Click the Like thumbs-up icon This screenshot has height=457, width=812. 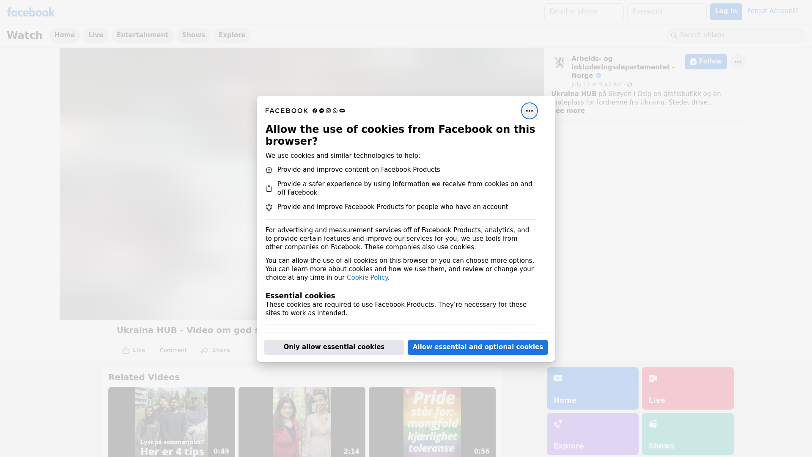click(126, 350)
